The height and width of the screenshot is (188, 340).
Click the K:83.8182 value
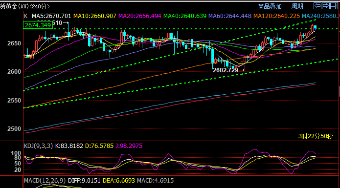[x=69, y=146]
